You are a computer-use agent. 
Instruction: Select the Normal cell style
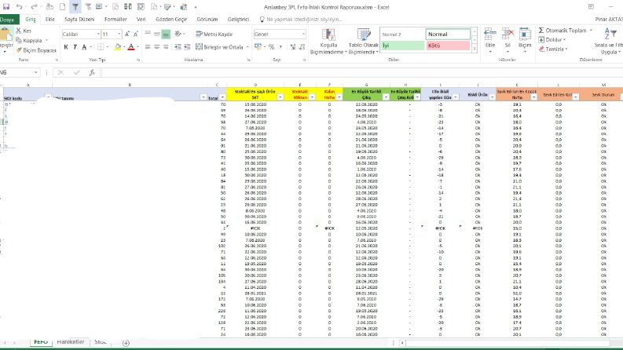pos(448,34)
